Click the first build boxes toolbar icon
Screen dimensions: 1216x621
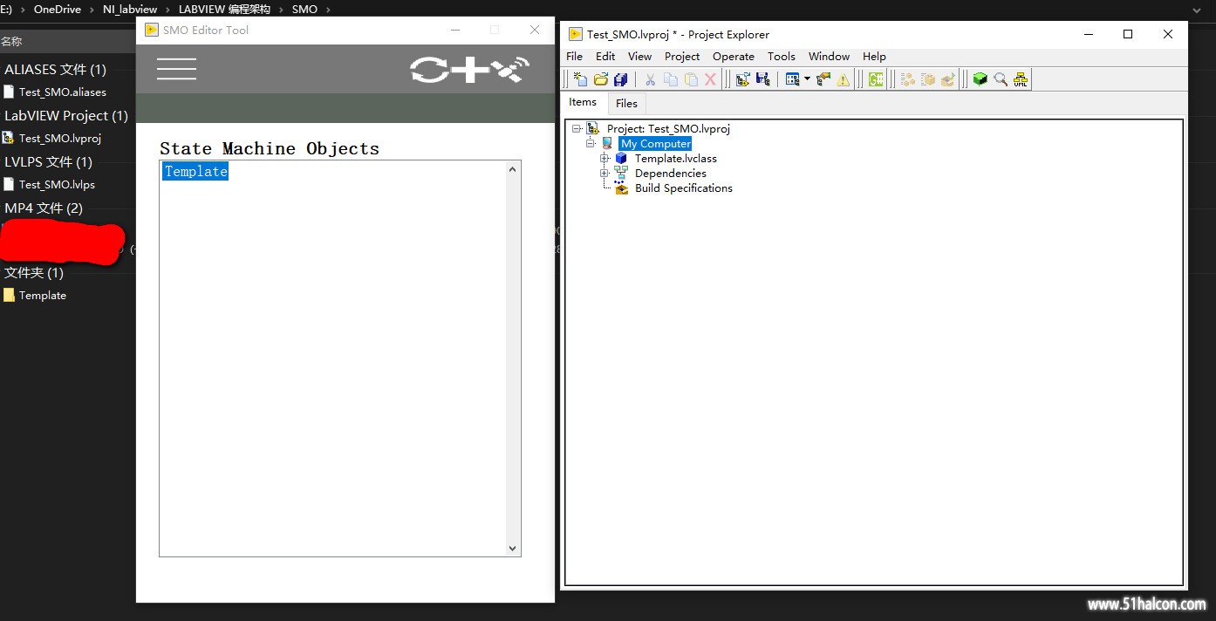tap(908, 79)
